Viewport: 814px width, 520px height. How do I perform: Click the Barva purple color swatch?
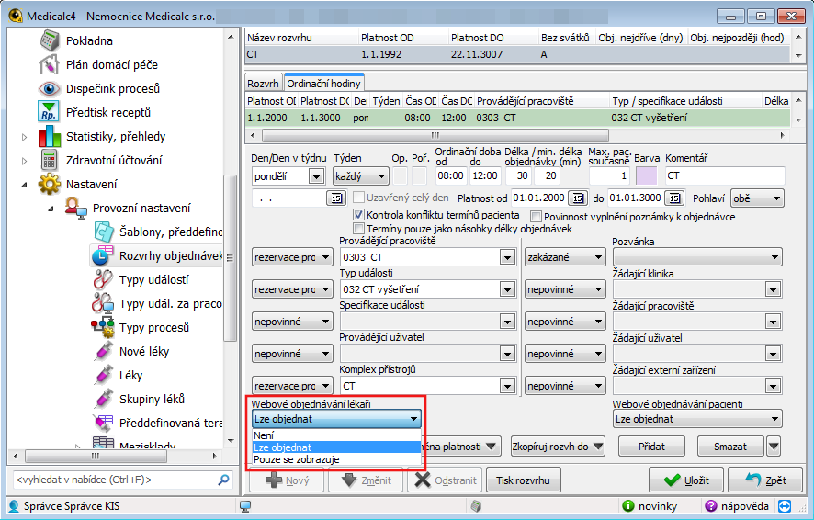click(646, 175)
